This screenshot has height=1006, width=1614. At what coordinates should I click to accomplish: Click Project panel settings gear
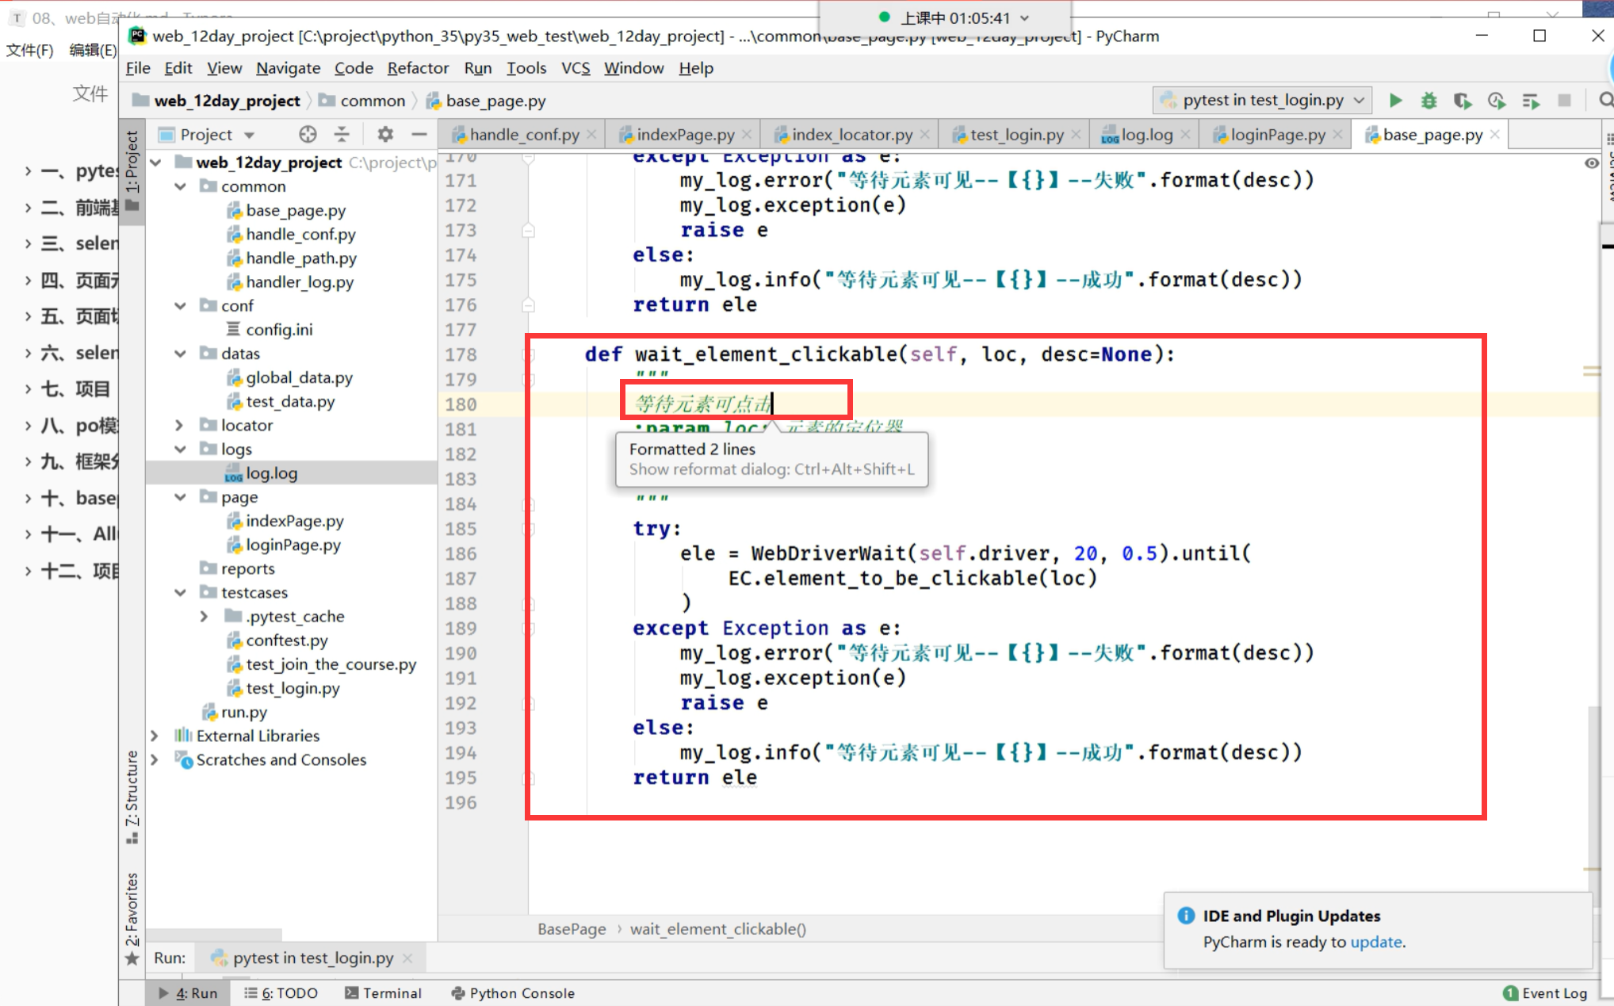[x=385, y=134]
